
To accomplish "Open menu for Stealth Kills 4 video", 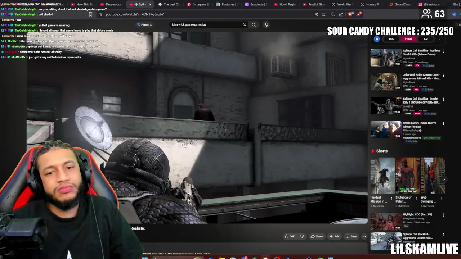I will [x=443, y=99].
